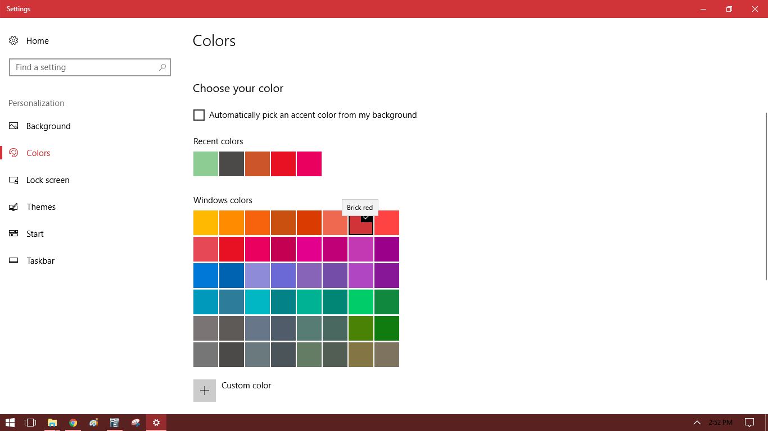768x431 pixels.
Task: Click the Themes icon in sidebar
Action: click(x=13, y=207)
